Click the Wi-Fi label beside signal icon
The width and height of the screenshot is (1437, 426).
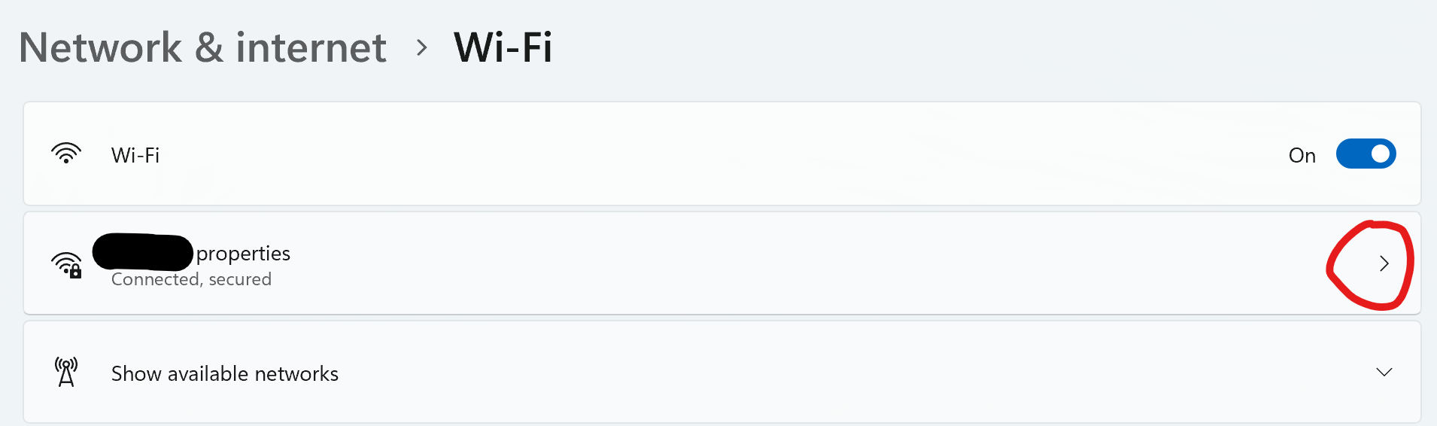coord(135,155)
